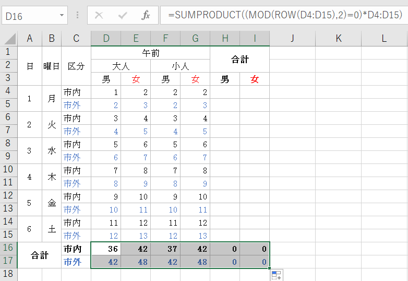Viewport: 408px width, 281px height.
Task: Click the Cancel (X) formula bar icon
Action: pos(99,15)
